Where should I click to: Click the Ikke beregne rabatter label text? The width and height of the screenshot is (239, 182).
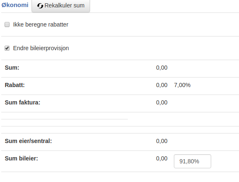pyautogui.click(x=41, y=24)
